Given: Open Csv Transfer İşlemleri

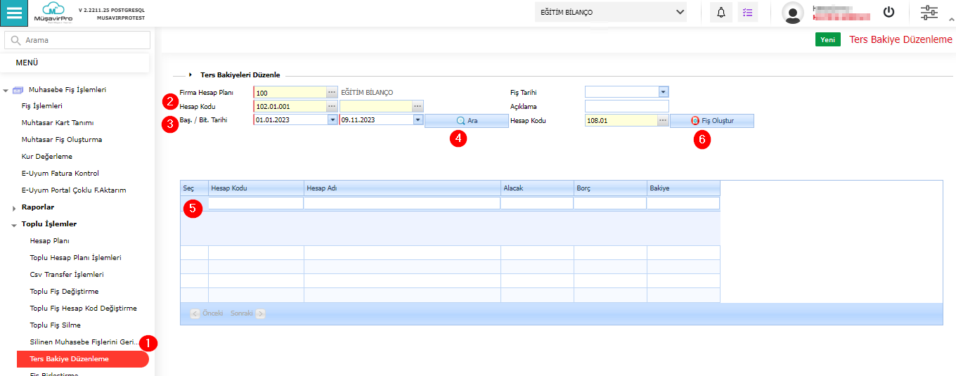Looking at the screenshot, I should (67, 274).
